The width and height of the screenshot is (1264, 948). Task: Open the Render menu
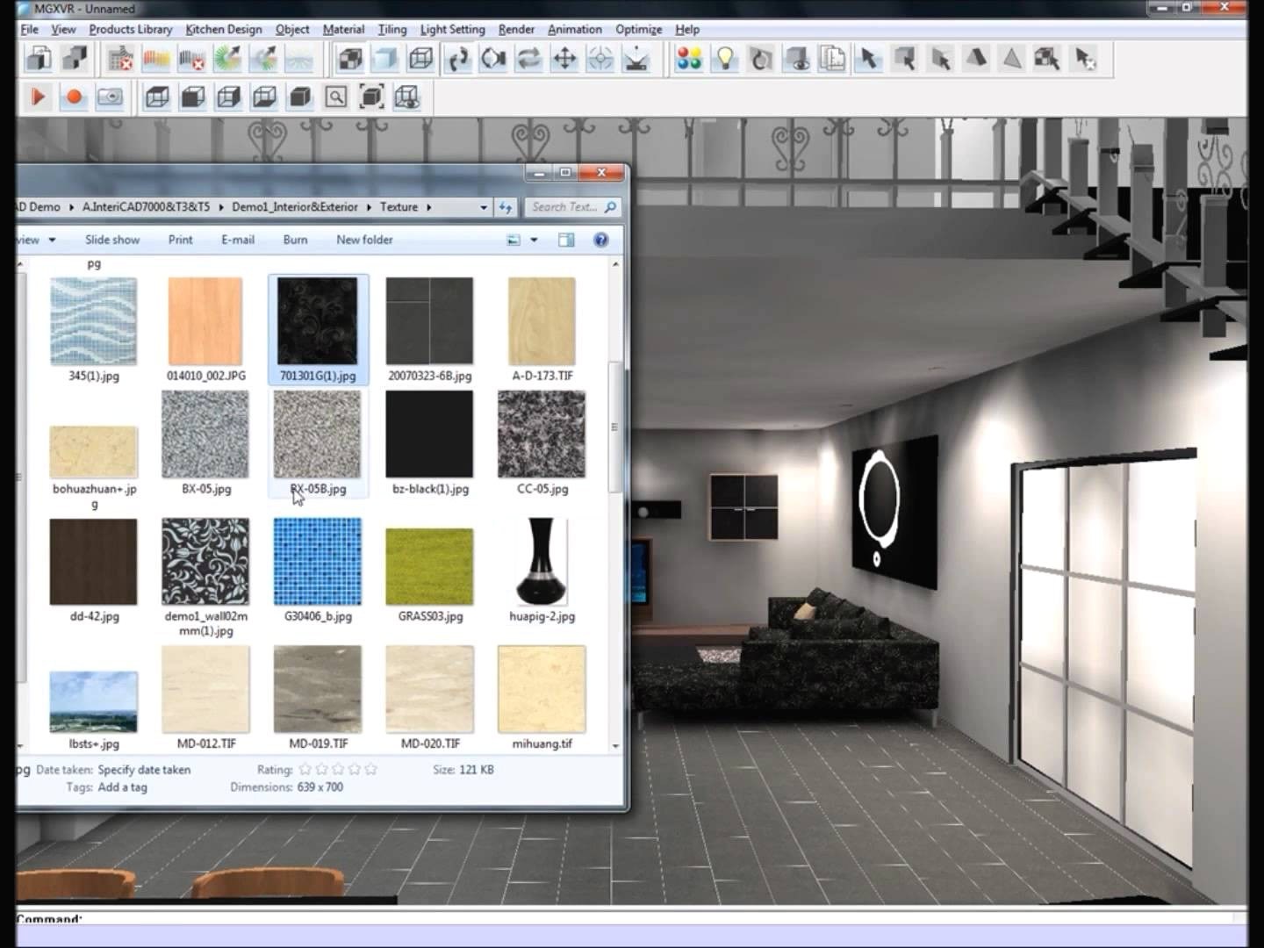click(x=516, y=29)
